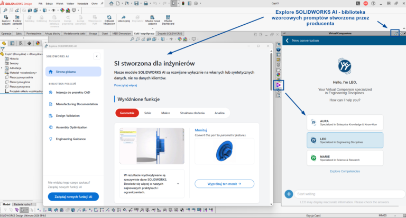406x218 pixels.
Task: Click the plus icon beside Start writing
Action: [x=289, y=194]
